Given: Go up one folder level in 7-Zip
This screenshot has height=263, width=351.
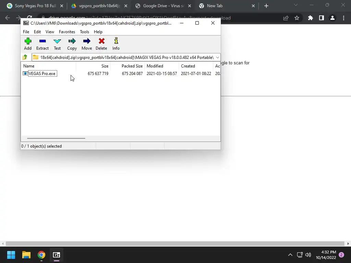Looking at the screenshot, I should [x=25, y=57].
